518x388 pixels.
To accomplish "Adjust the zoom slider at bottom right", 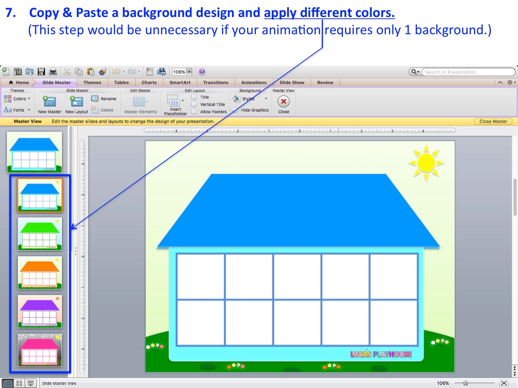I will click(466, 383).
